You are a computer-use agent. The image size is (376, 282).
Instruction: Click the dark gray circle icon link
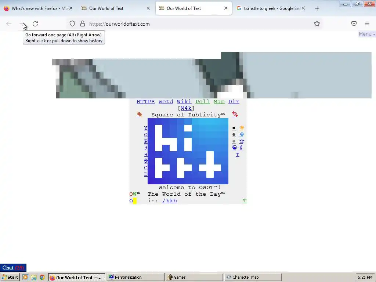pos(234,135)
